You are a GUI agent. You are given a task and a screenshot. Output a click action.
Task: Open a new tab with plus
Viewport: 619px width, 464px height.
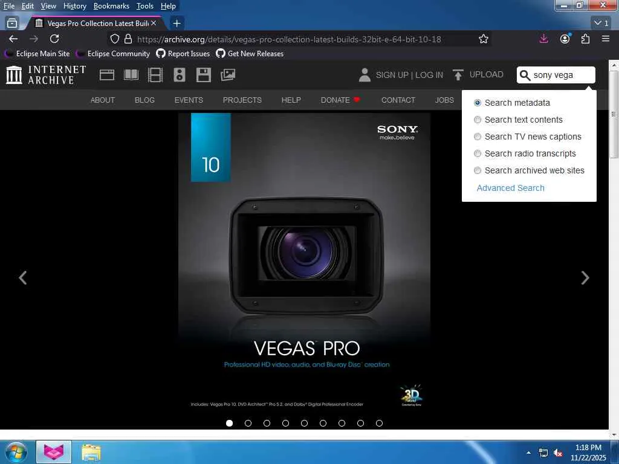(177, 24)
